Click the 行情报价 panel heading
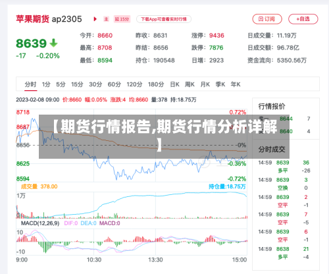Viewport: 329px width, 274px height. click(x=272, y=106)
